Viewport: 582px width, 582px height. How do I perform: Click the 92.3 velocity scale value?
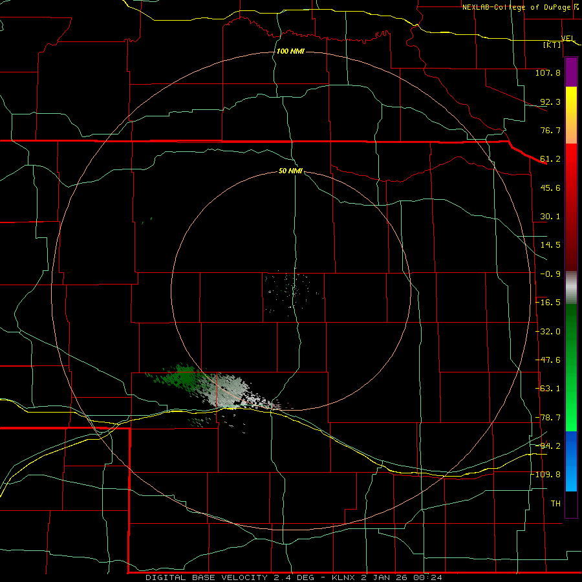(x=550, y=102)
